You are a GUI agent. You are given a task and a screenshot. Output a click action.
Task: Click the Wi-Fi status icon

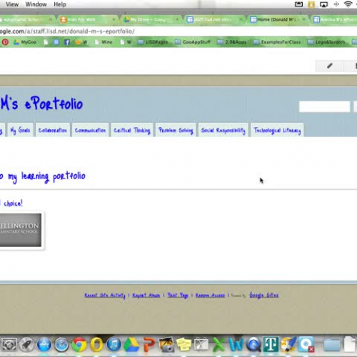click(348, 4)
